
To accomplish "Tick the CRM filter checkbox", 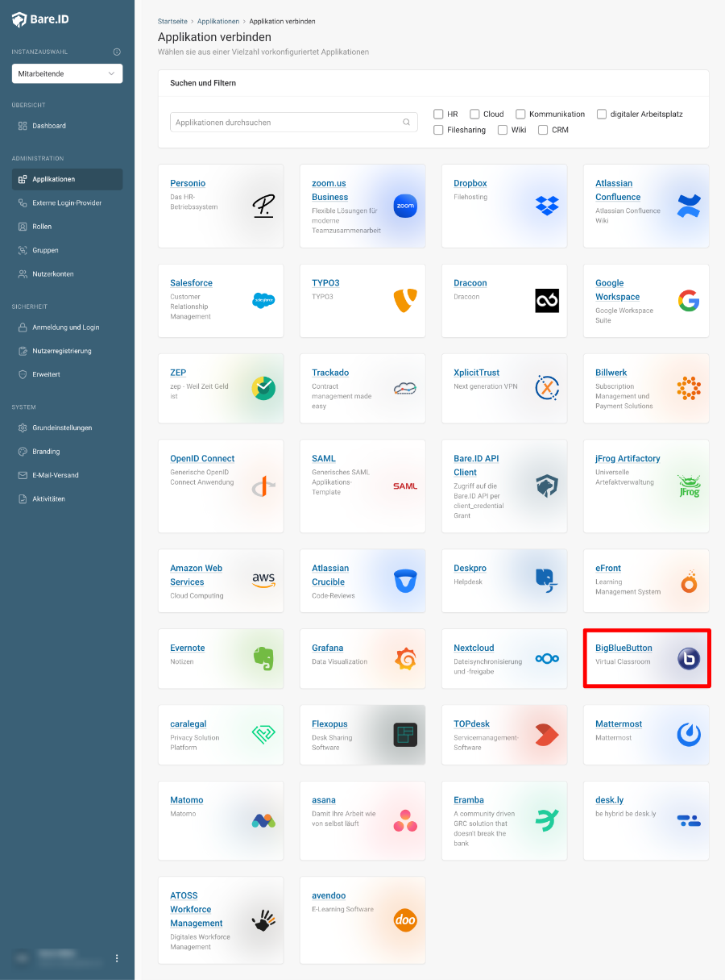I will coord(543,130).
